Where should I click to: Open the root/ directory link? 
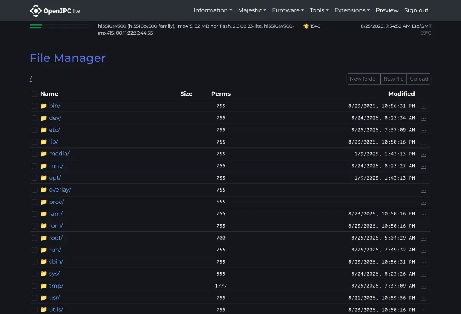coord(56,238)
